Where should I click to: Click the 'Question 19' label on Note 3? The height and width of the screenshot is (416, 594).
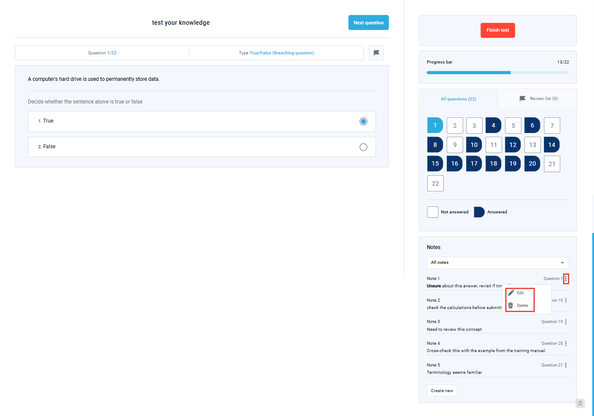coord(552,322)
